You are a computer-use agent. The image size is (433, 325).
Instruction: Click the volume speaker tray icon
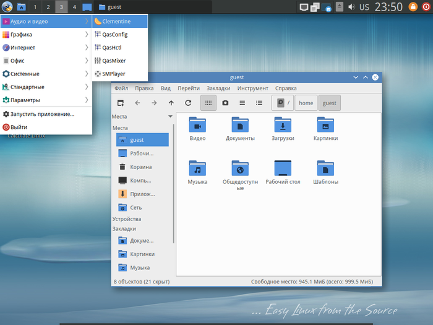[x=352, y=7]
